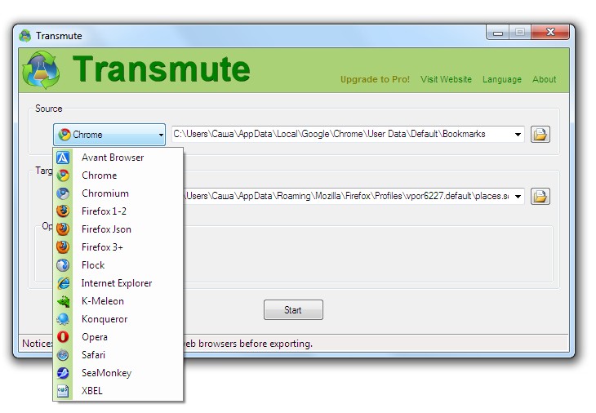Select Avant Browser from the list
Viewport: 596px width, 413px height.
(x=118, y=158)
